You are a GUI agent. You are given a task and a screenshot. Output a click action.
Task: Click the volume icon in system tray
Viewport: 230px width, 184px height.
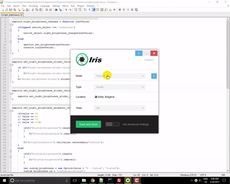coord(200,181)
